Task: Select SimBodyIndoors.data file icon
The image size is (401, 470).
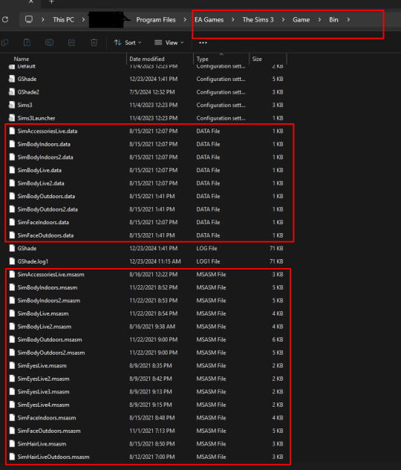Action: [x=12, y=144]
